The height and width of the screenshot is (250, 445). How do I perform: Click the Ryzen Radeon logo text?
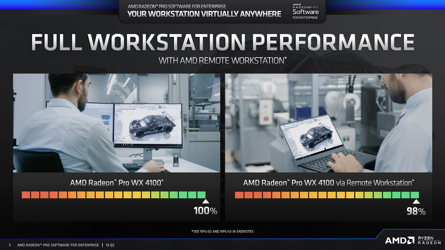pos(429,240)
